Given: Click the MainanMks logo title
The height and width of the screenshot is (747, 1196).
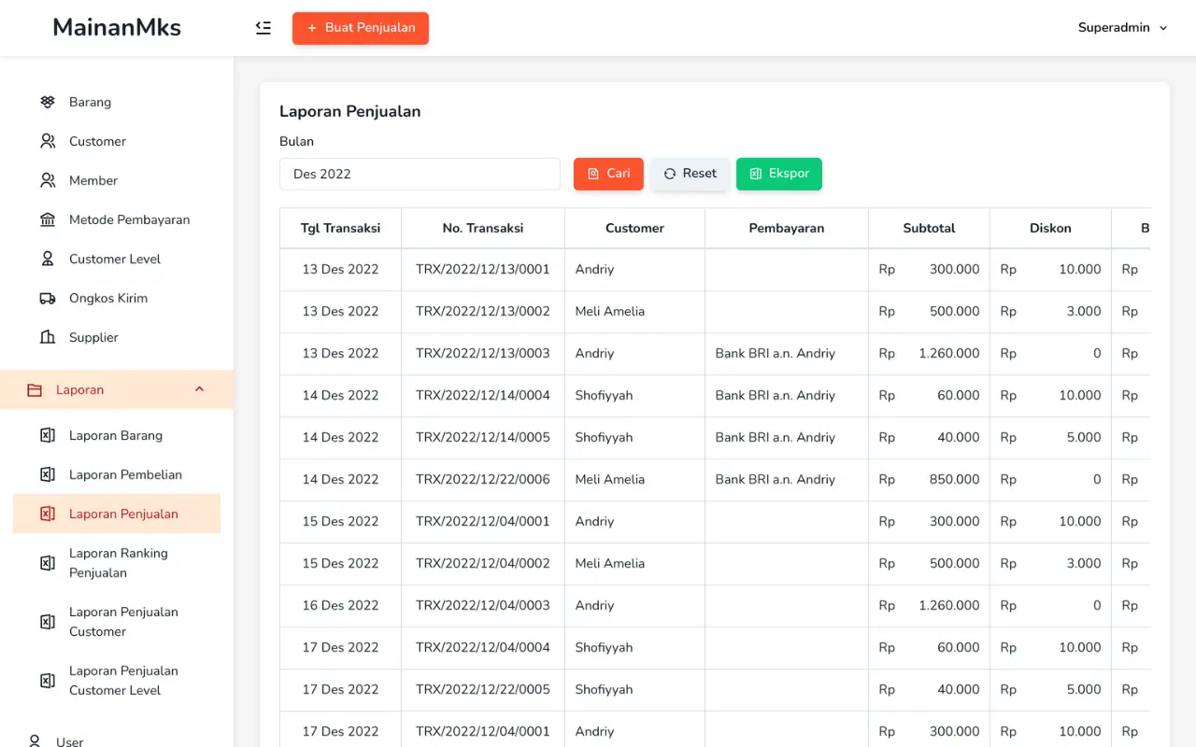Looking at the screenshot, I should pos(117,27).
